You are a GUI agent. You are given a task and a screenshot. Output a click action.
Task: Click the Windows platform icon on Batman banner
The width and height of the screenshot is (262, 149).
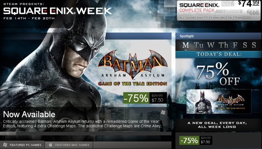pos(163,112)
